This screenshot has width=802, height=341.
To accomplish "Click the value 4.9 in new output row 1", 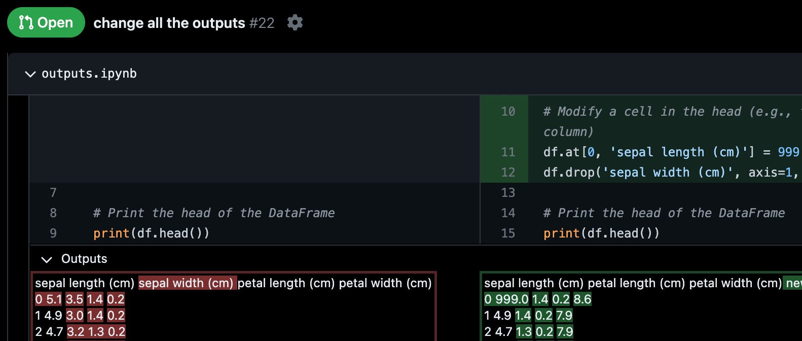I will point(502,316).
